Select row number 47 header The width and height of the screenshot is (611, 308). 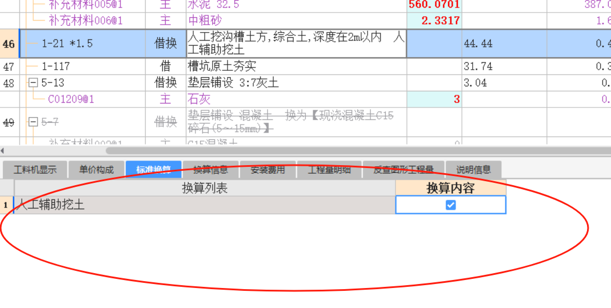coord(9,67)
